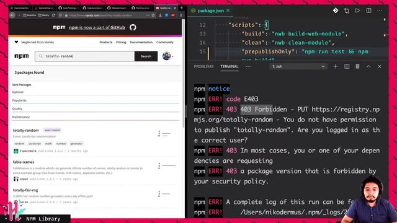Select the TERMINAL panel tab
397x223 pixels.
229,66
